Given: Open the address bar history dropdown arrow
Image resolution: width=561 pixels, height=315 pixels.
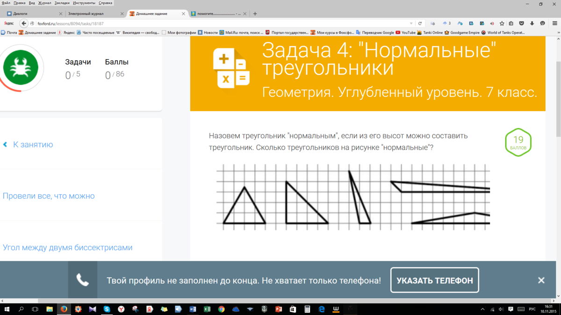Looking at the screenshot, I should (411, 23).
